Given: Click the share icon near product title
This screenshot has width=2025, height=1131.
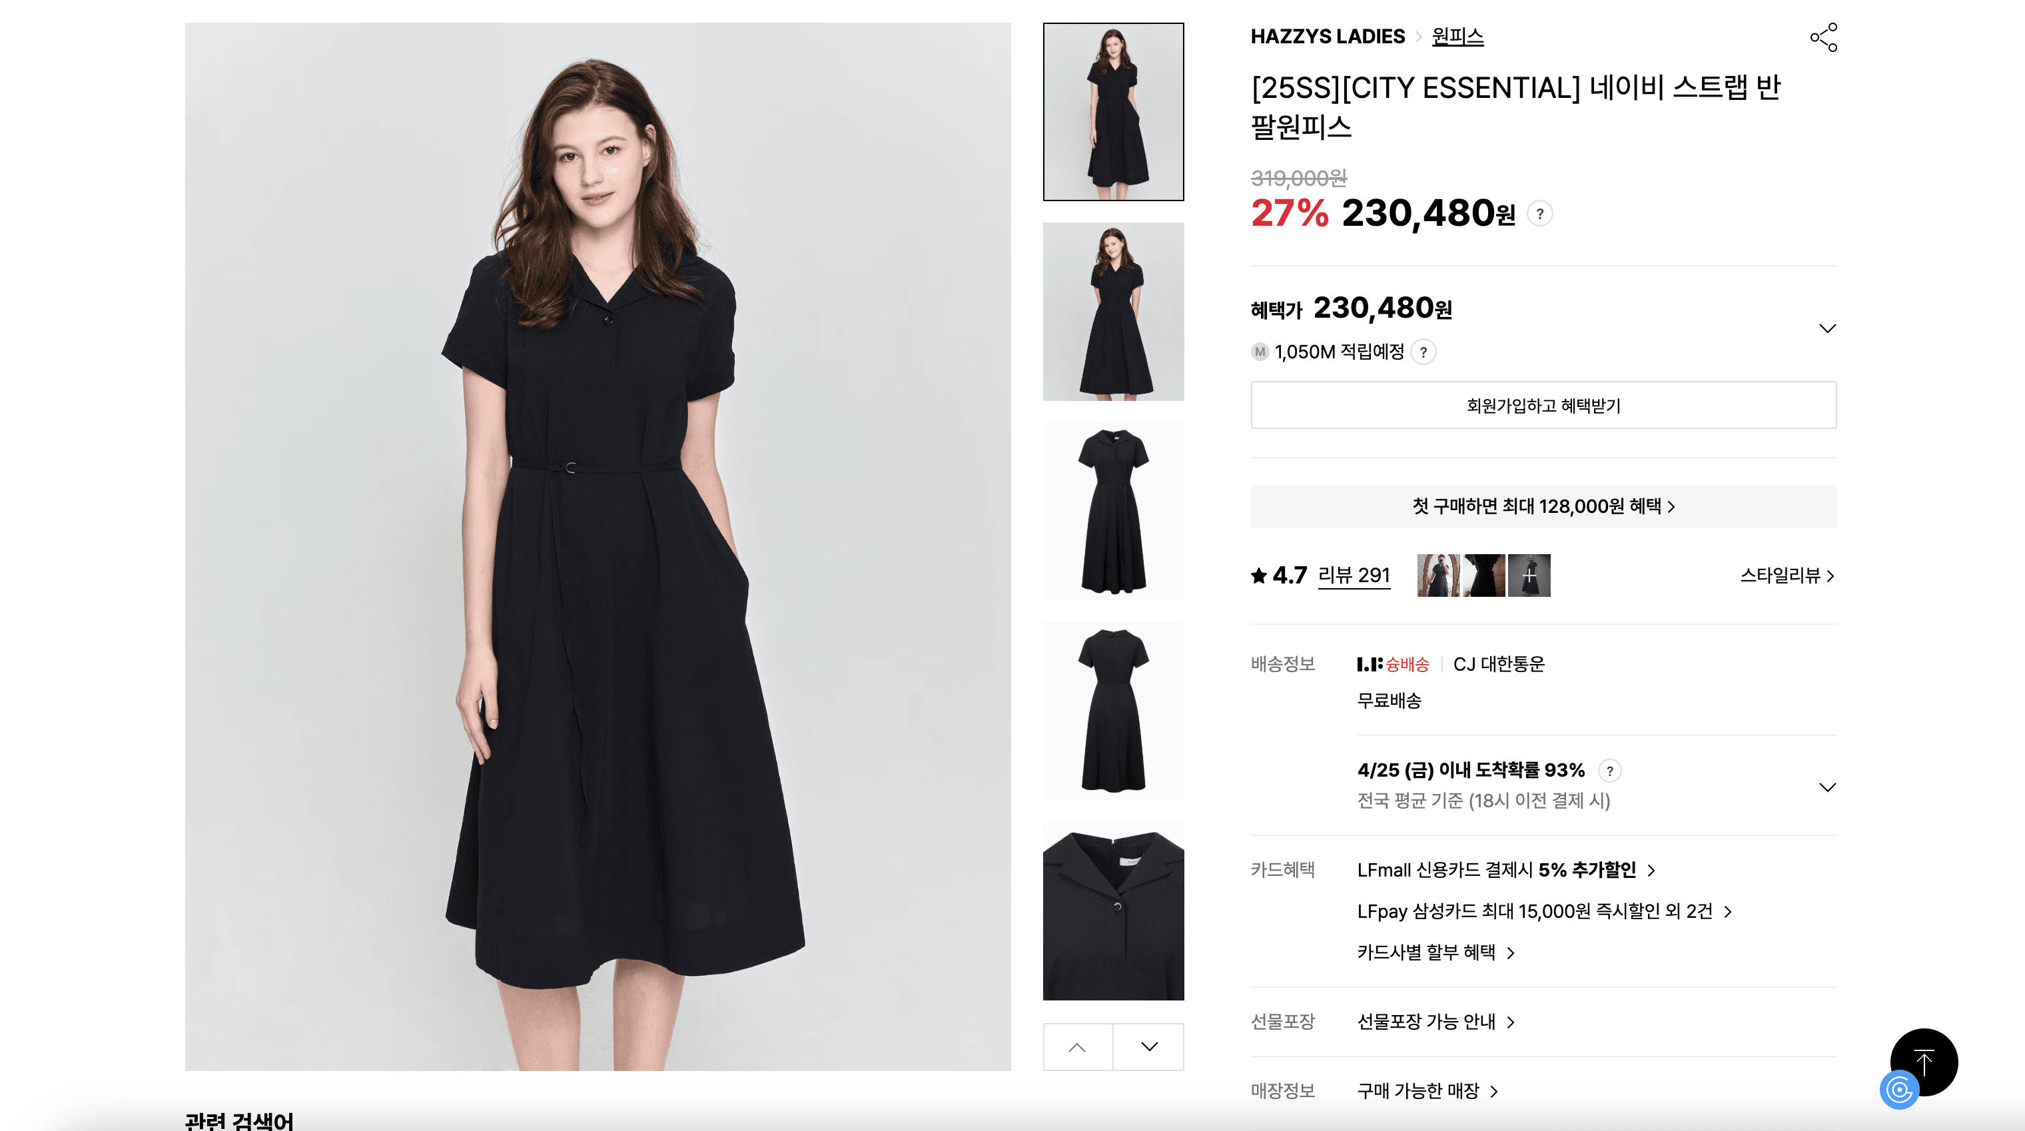Looking at the screenshot, I should click(1824, 37).
